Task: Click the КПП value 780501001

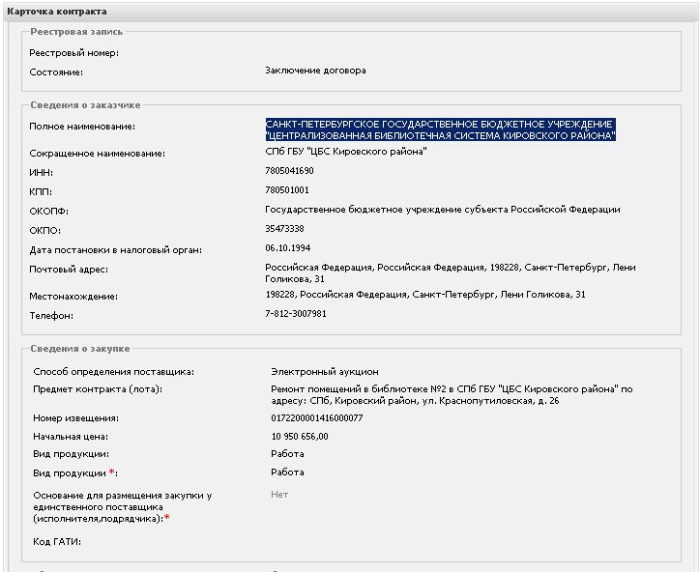Action: click(287, 190)
